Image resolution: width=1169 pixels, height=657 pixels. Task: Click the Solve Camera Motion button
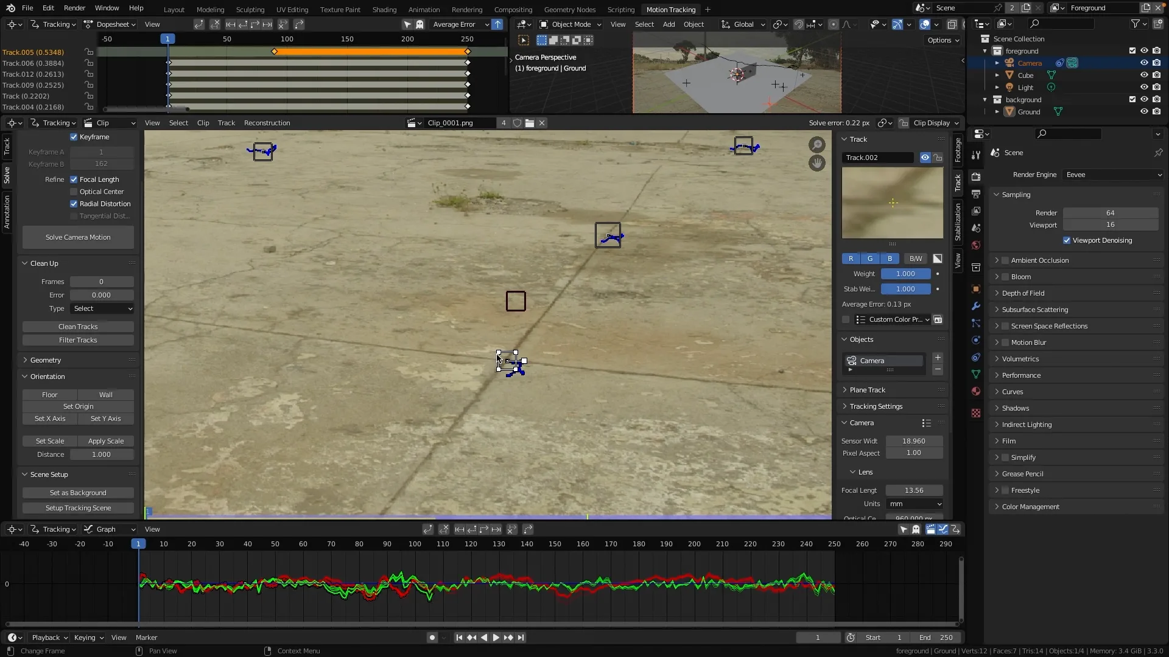tap(77, 237)
